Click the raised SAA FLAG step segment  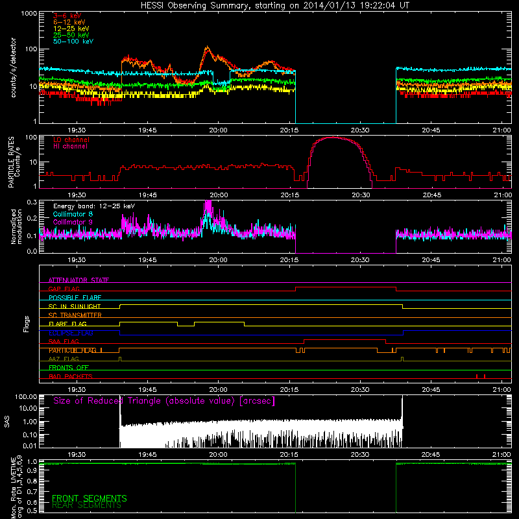(344, 340)
